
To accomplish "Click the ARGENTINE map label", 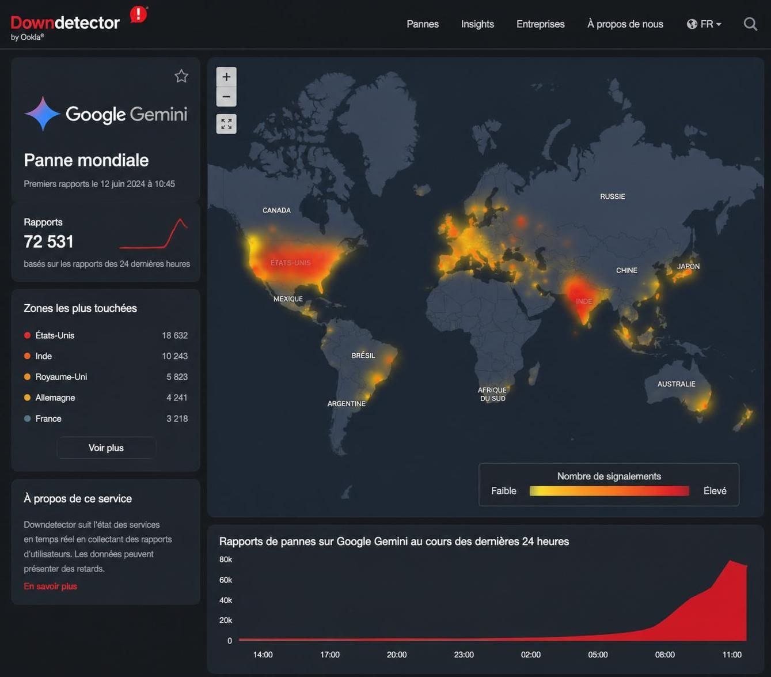I will (347, 403).
